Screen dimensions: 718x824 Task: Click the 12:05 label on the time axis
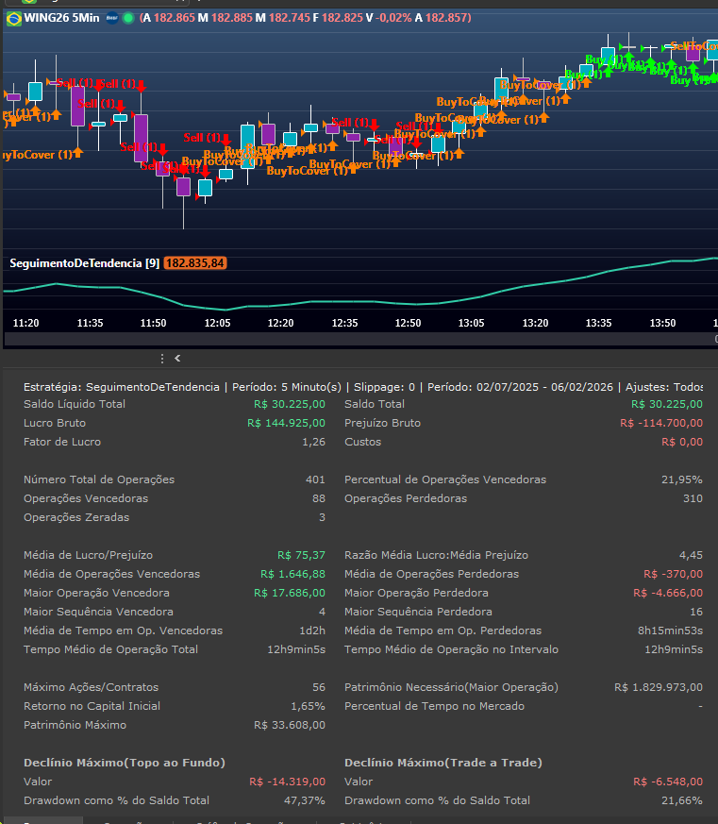click(x=217, y=323)
